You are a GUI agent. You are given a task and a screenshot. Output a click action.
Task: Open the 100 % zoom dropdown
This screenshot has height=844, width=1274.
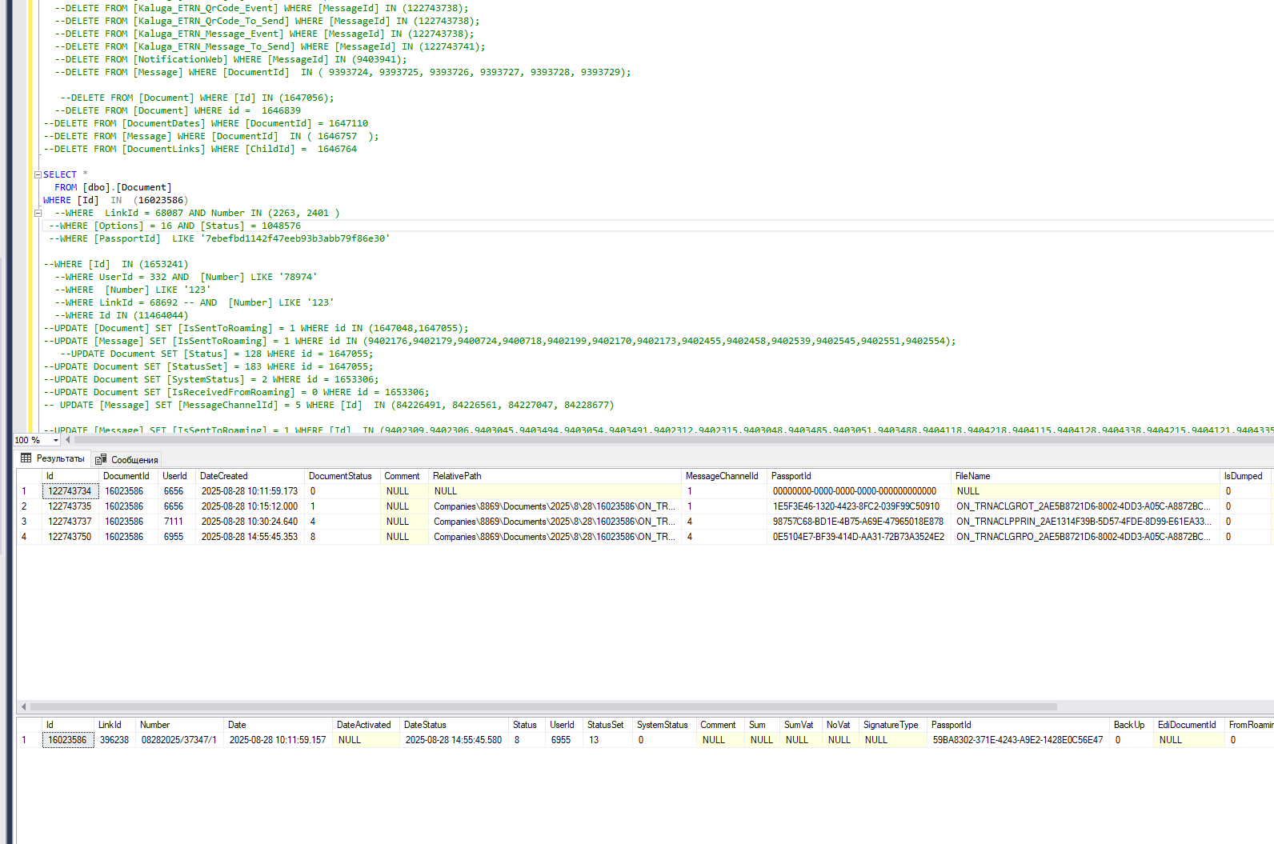coord(56,440)
